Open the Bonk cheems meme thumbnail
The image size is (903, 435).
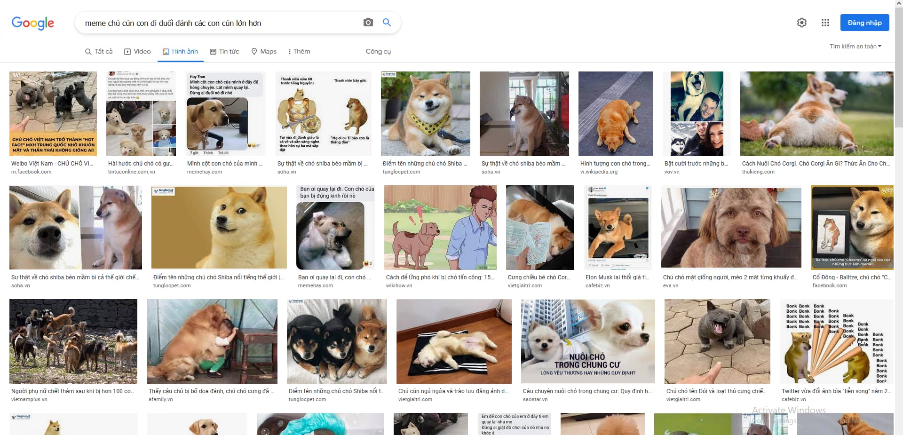[x=837, y=341]
